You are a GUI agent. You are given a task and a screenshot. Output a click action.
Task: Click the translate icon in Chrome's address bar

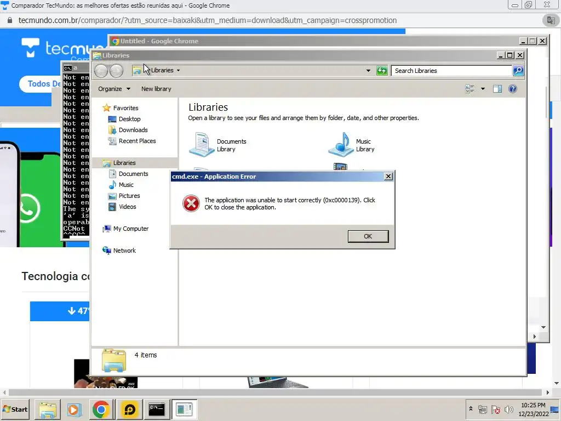pos(551,20)
